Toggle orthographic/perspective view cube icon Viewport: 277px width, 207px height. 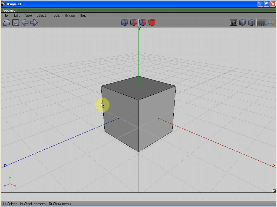(x=252, y=23)
